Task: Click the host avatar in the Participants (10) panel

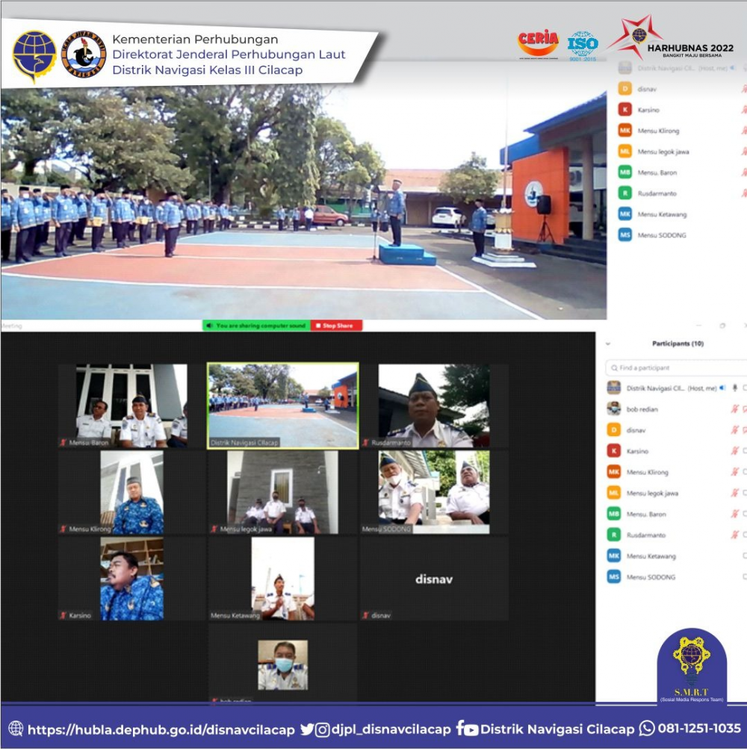Action: tap(613, 388)
